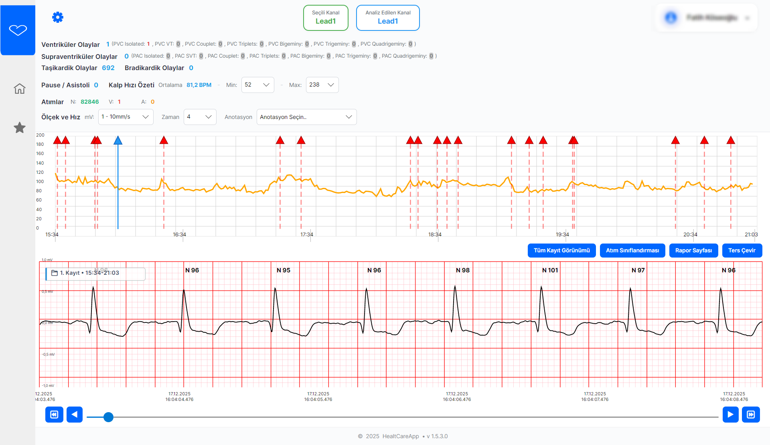Open the Max heart rate dropdown

(x=322, y=85)
